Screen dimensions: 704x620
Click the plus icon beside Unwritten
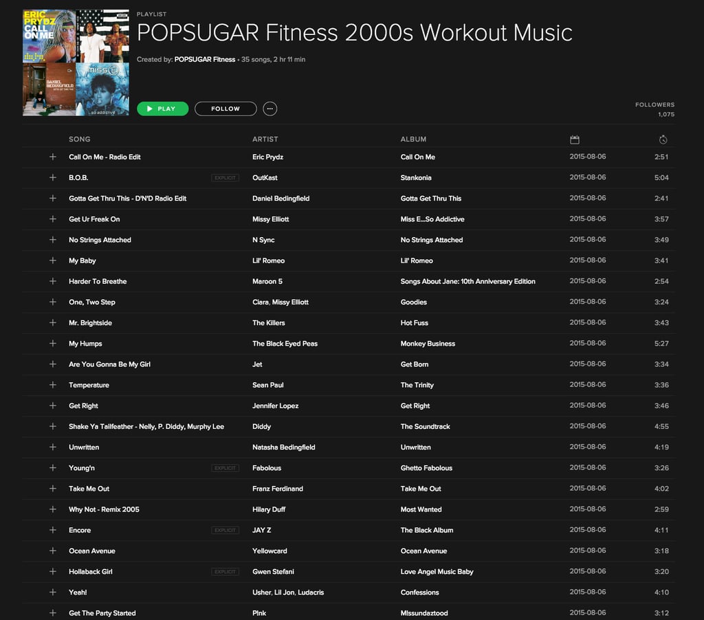pyautogui.click(x=52, y=447)
